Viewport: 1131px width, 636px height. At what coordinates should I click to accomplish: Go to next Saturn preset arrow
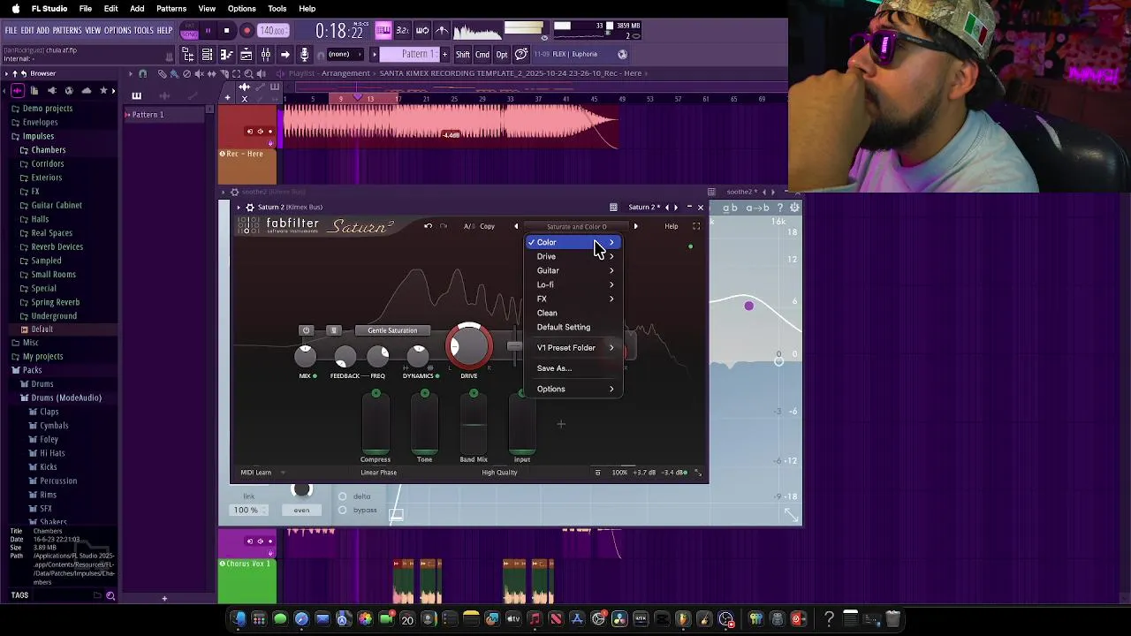click(635, 227)
